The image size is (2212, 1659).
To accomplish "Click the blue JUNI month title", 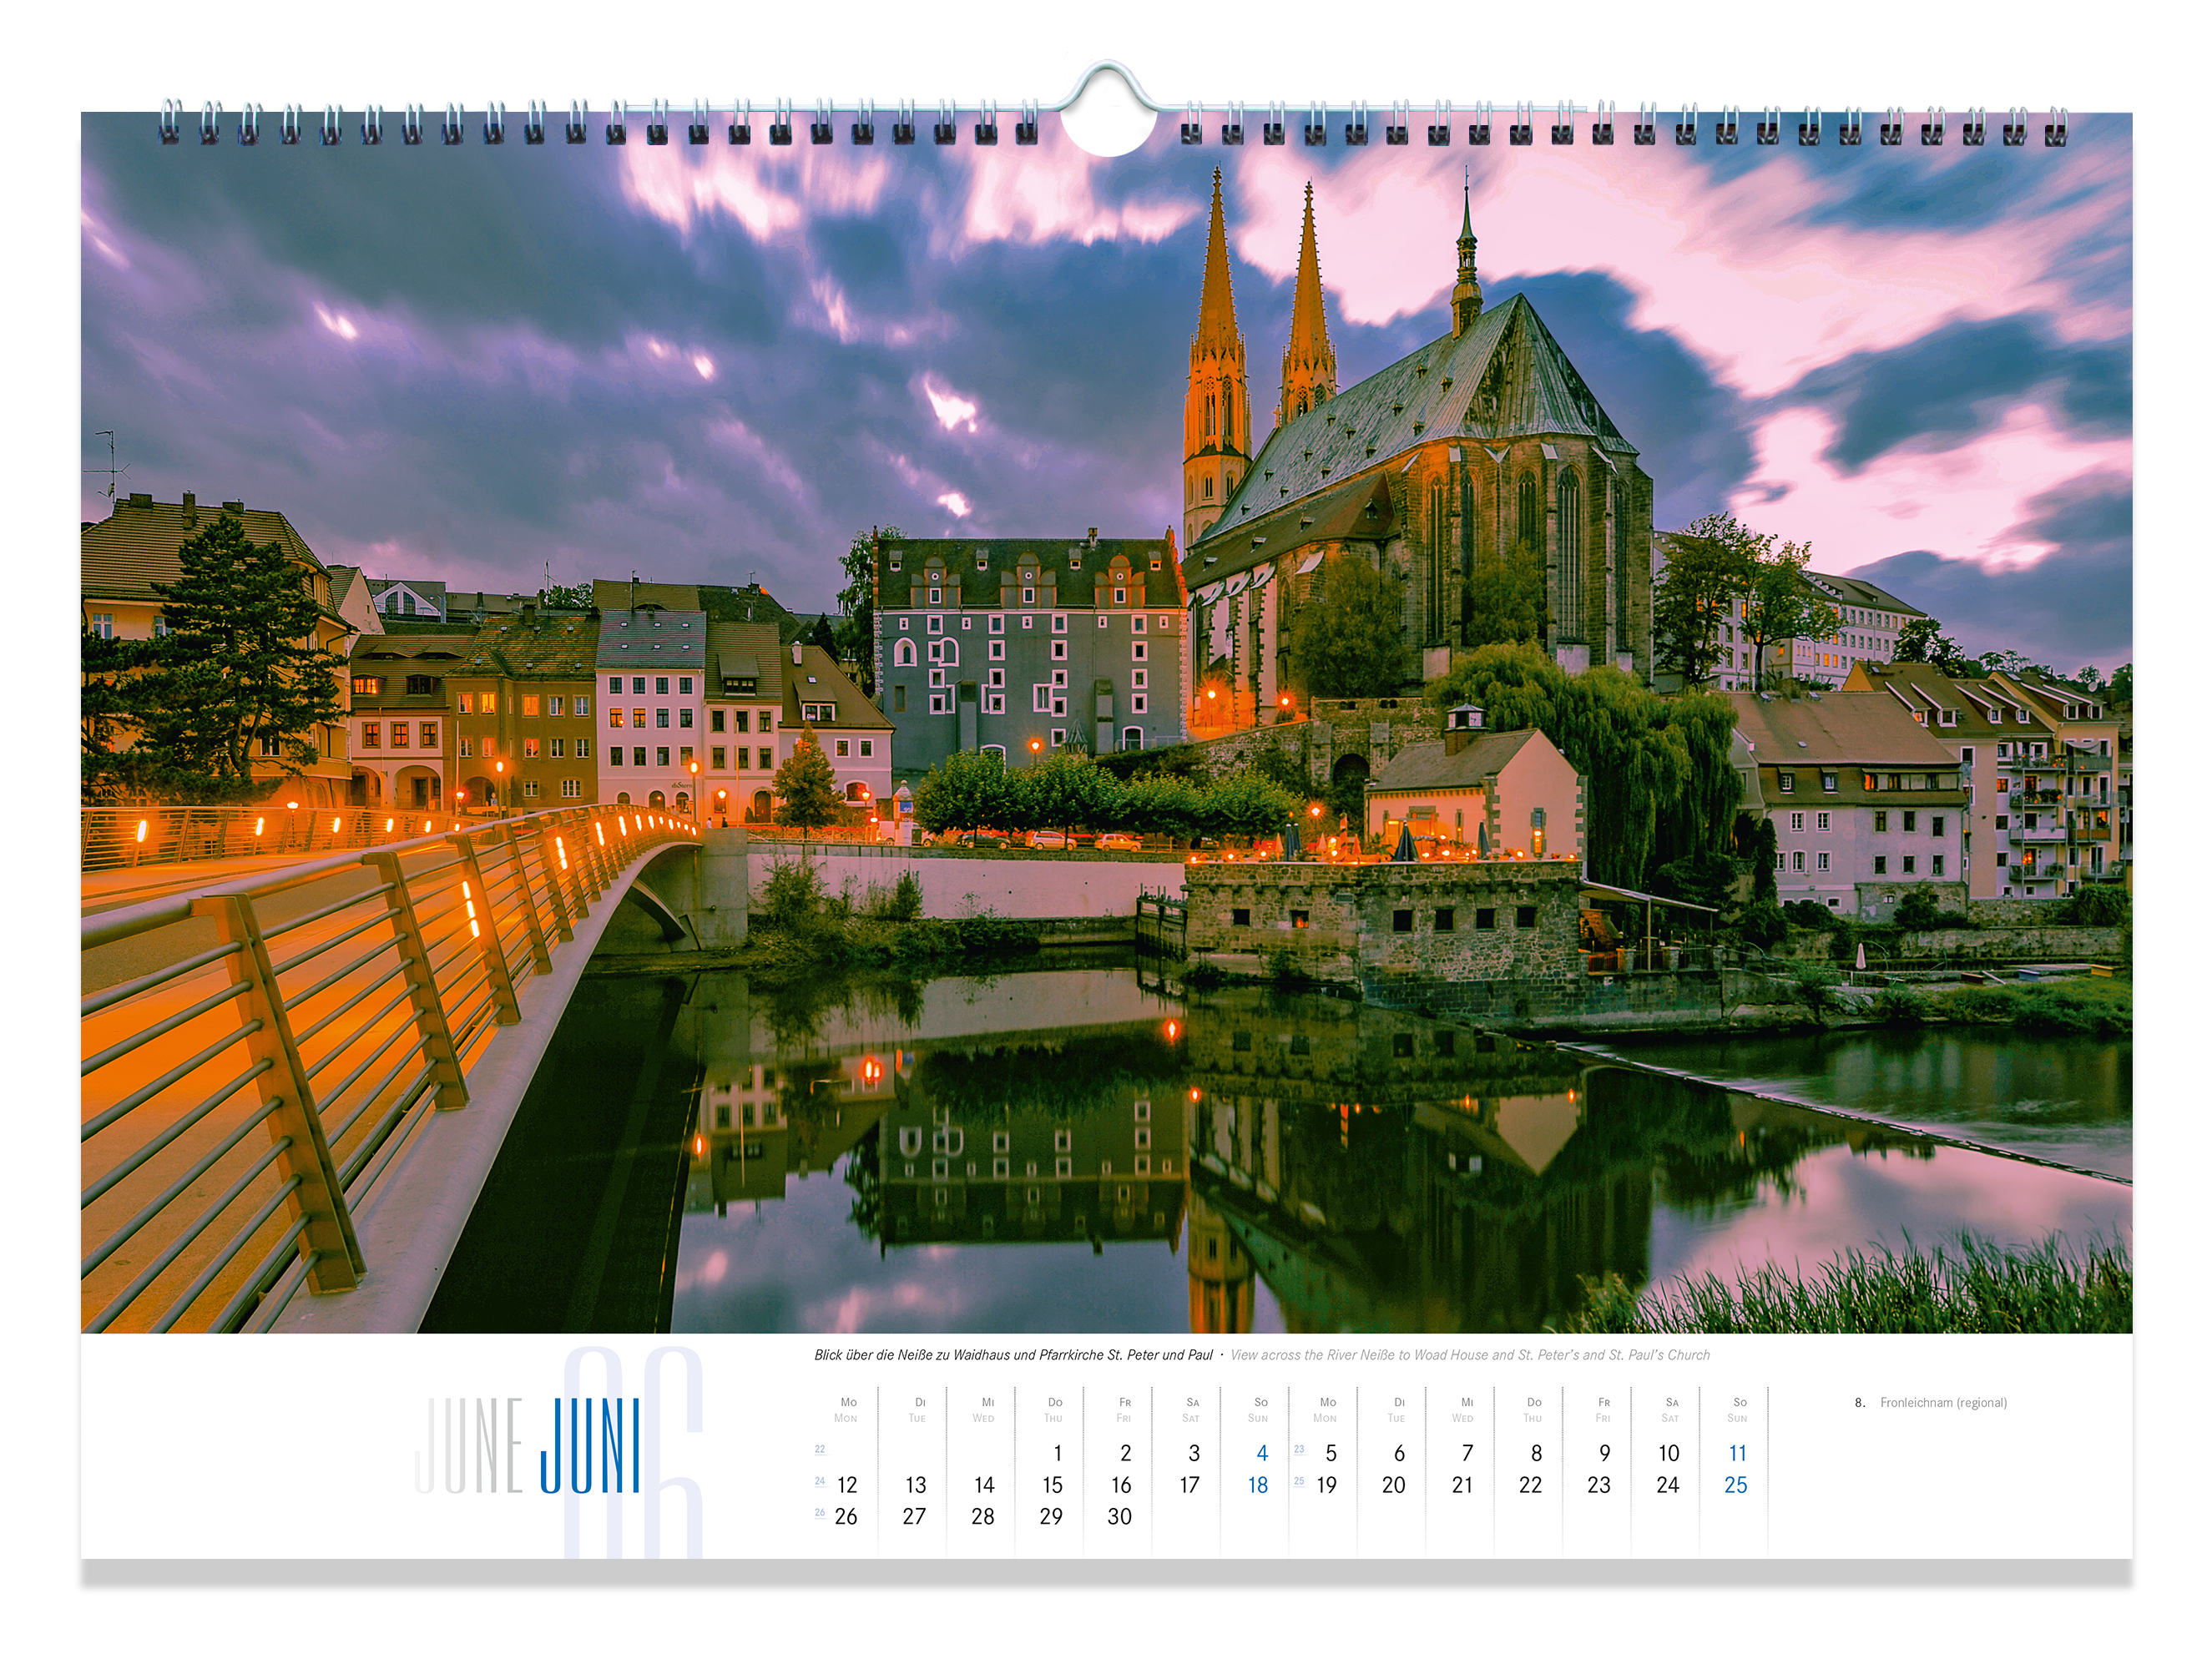I will 590,1445.
